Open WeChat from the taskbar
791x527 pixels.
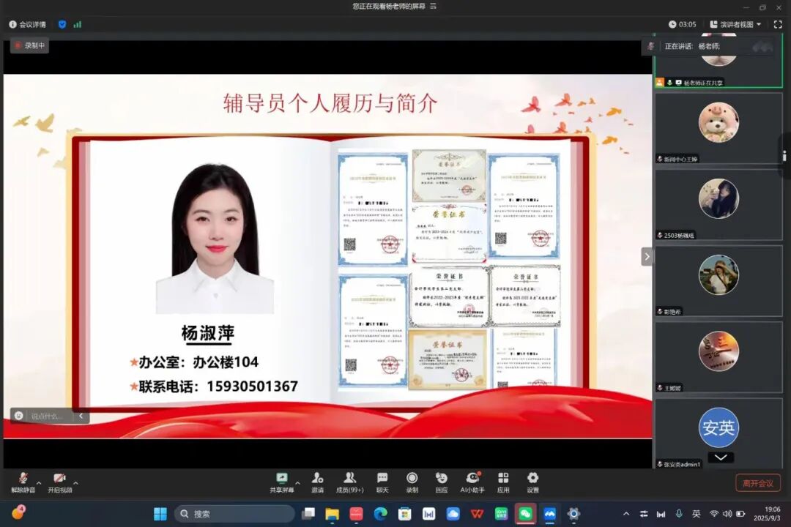pos(526,514)
